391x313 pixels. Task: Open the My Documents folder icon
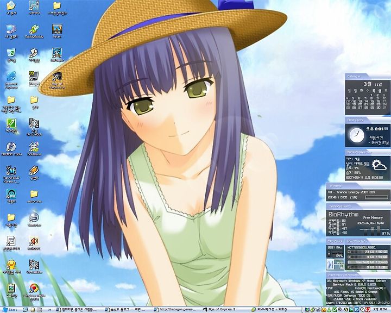11,8
